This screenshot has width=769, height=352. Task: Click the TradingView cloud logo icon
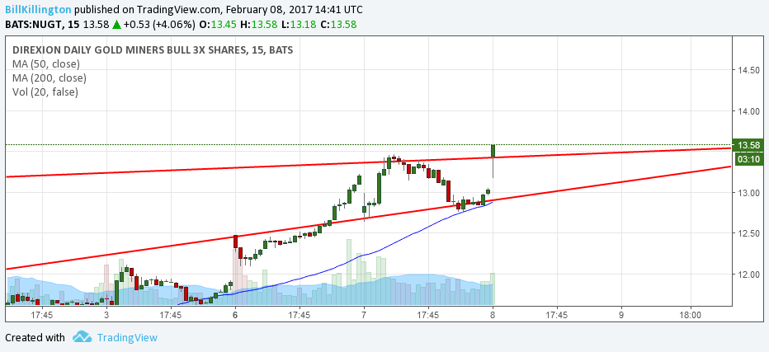[x=82, y=337]
